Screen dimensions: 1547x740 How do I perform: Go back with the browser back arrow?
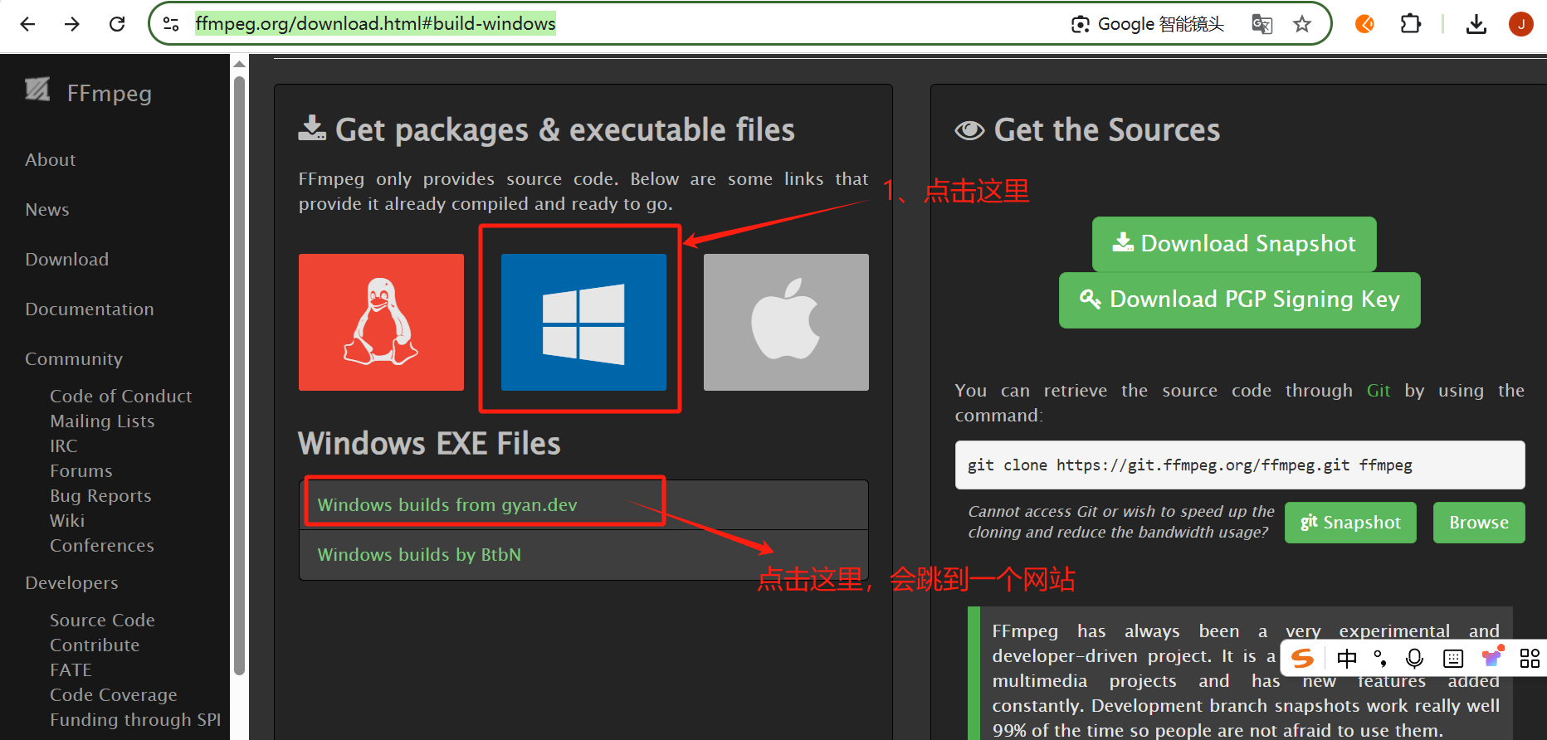(x=27, y=24)
